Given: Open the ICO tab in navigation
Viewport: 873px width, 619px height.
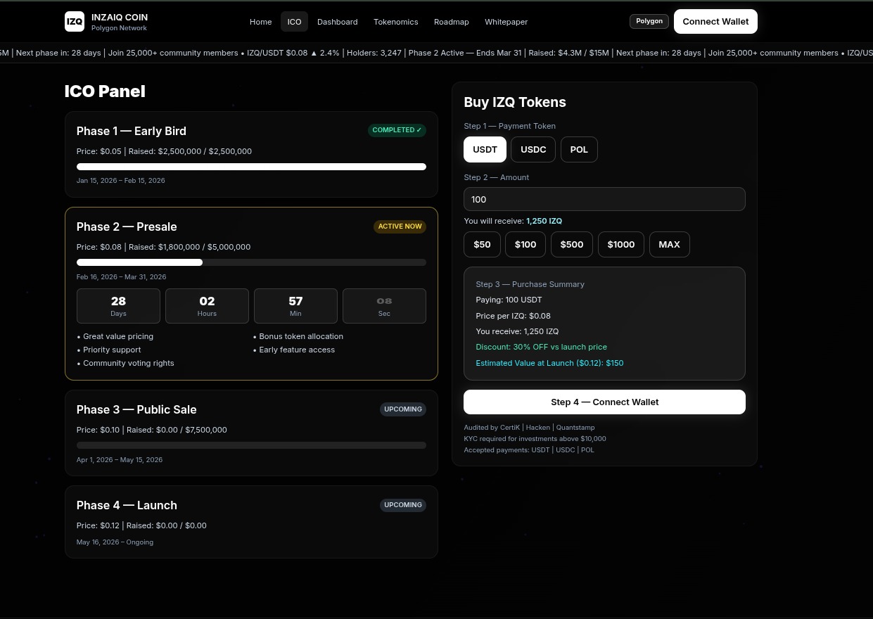Looking at the screenshot, I should pyautogui.click(x=294, y=22).
